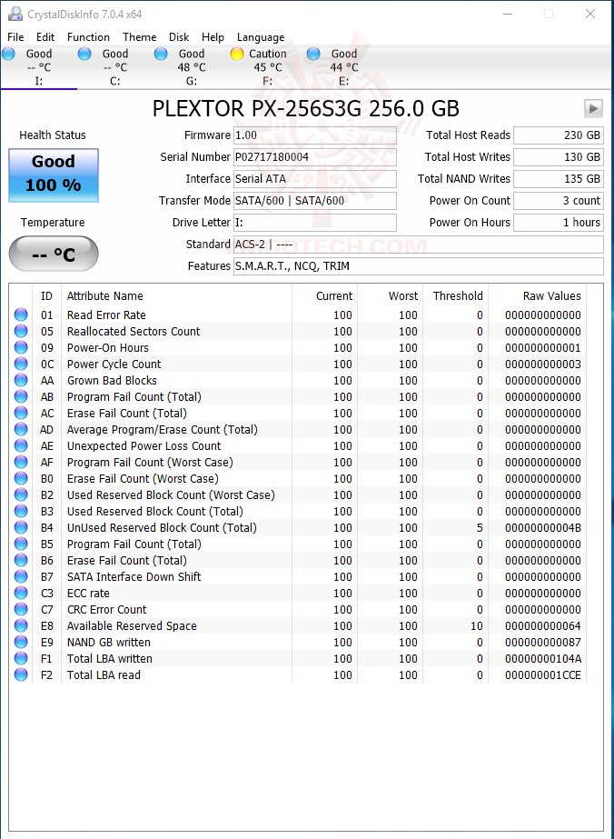614x839 pixels.
Task: Click the Current column header
Action: tap(334, 296)
